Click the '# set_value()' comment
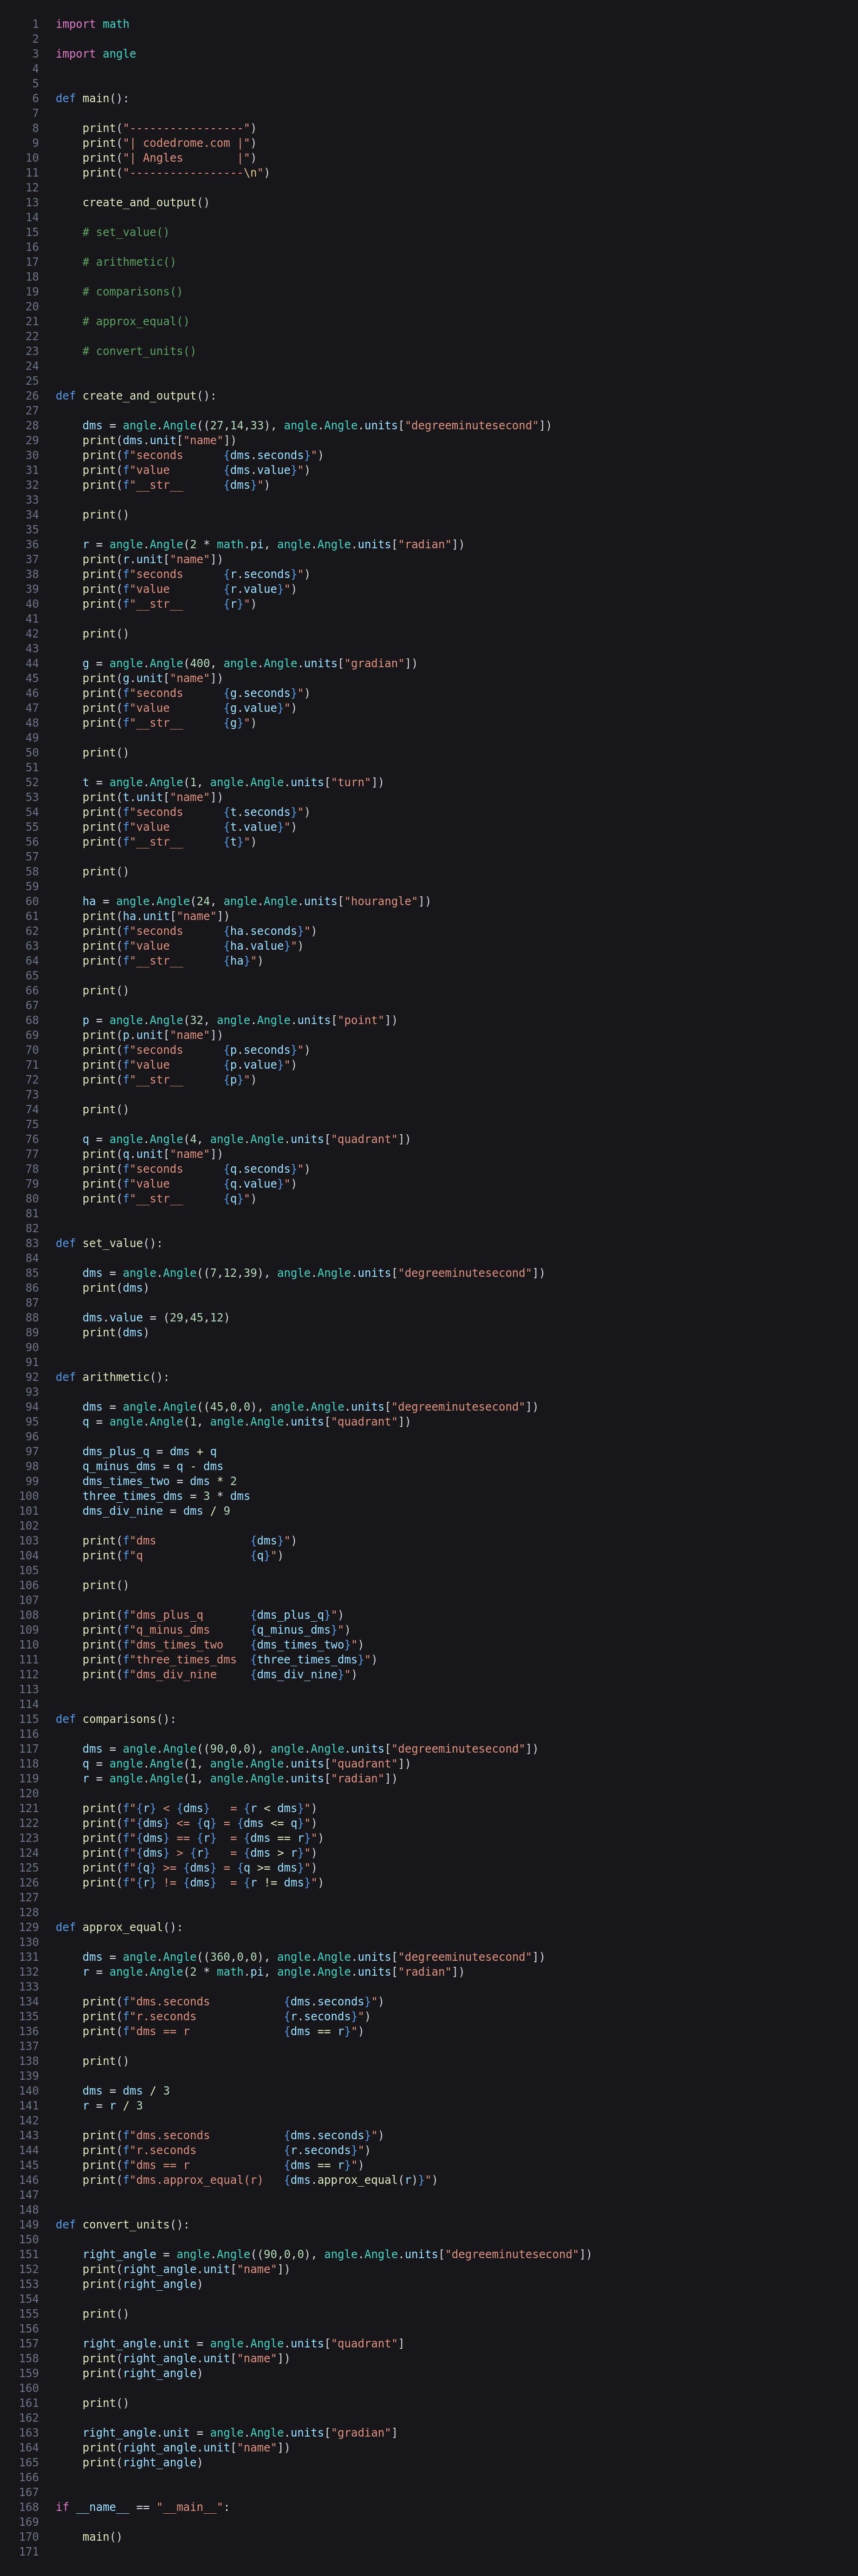Screen dimensions: 858x2576 126,232
